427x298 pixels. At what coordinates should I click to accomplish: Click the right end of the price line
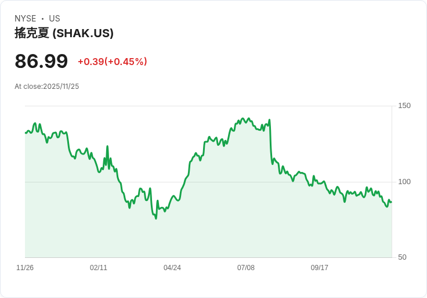pos(391,202)
